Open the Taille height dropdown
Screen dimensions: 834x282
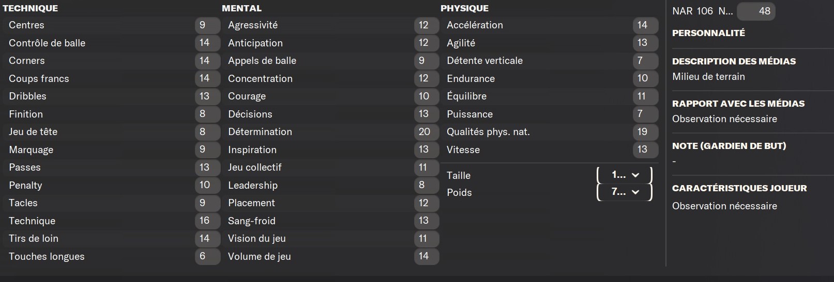(625, 175)
